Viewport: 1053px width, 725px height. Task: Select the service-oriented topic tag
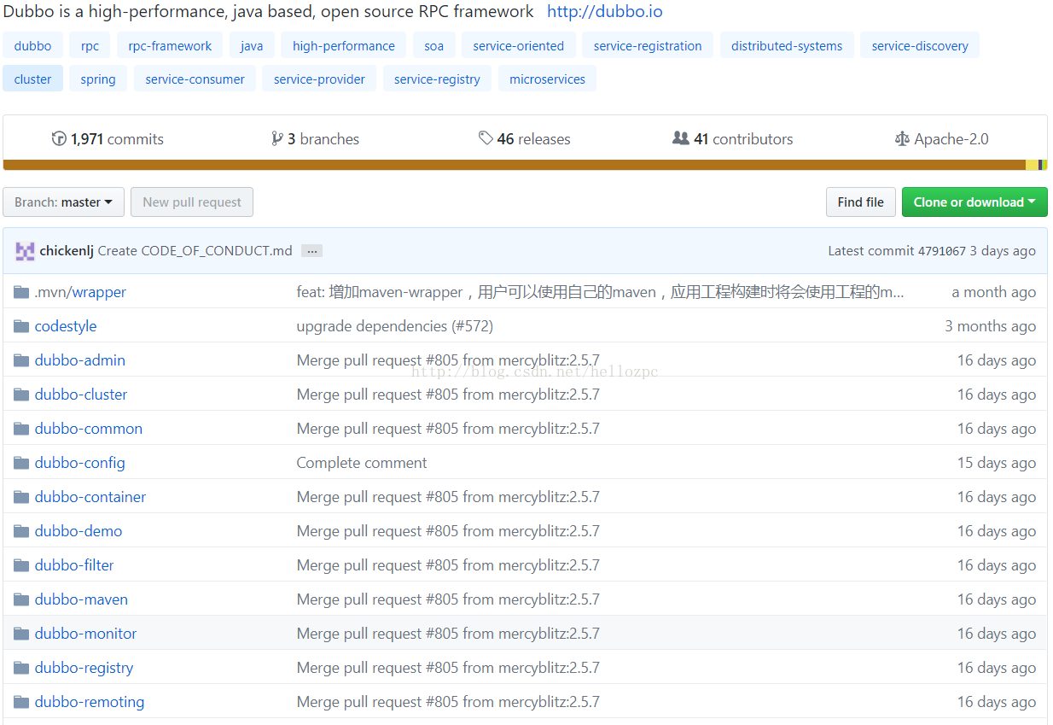519,46
